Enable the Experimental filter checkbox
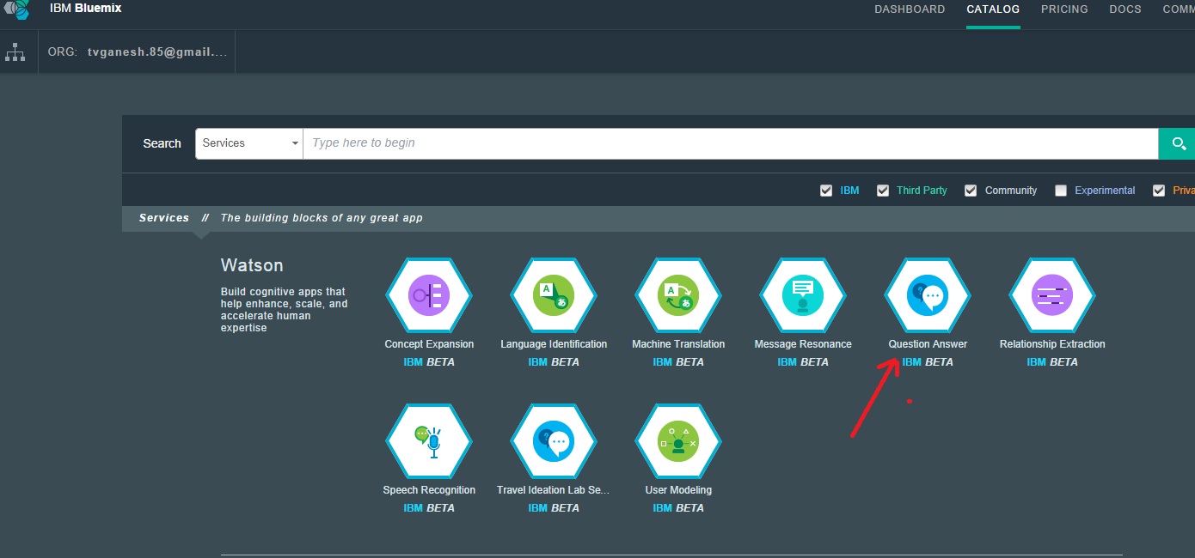1195x558 pixels. pos(1061,191)
